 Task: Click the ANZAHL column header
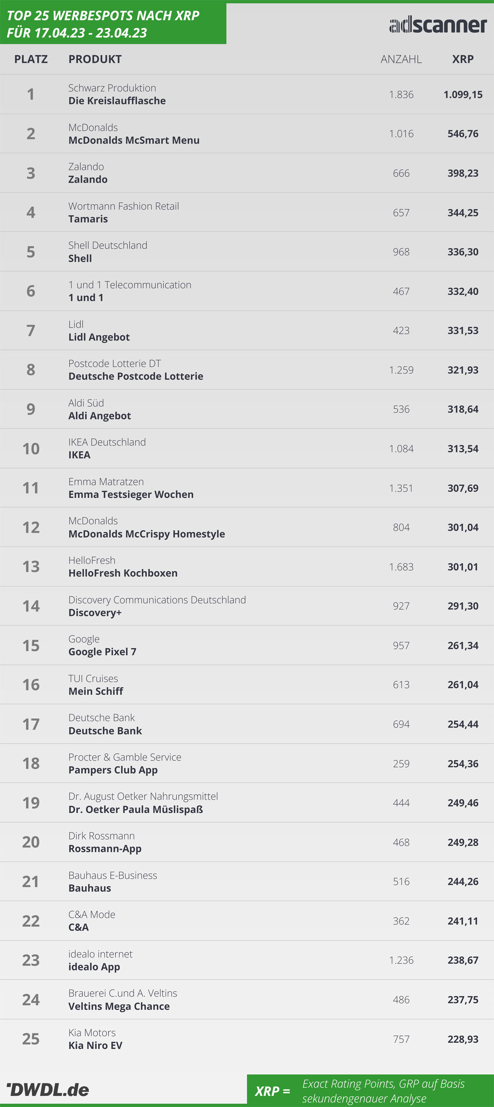click(401, 59)
